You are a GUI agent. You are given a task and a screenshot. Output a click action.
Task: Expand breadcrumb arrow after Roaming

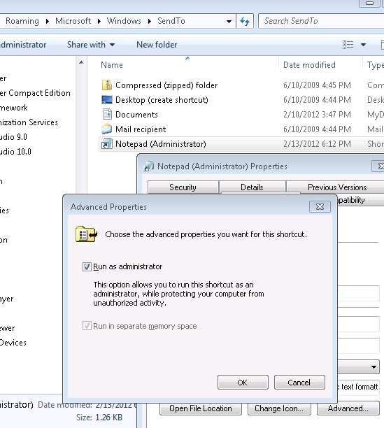click(x=48, y=21)
